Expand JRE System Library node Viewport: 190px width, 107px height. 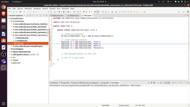pyautogui.click(x=10, y=54)
